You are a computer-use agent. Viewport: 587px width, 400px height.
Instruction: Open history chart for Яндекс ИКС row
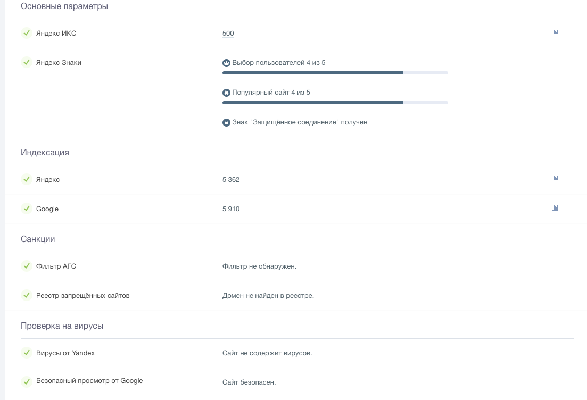[x=555, y=32]
